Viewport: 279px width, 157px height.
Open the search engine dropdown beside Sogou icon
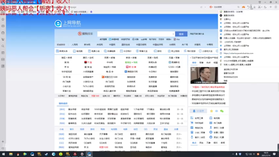point(213,7)
